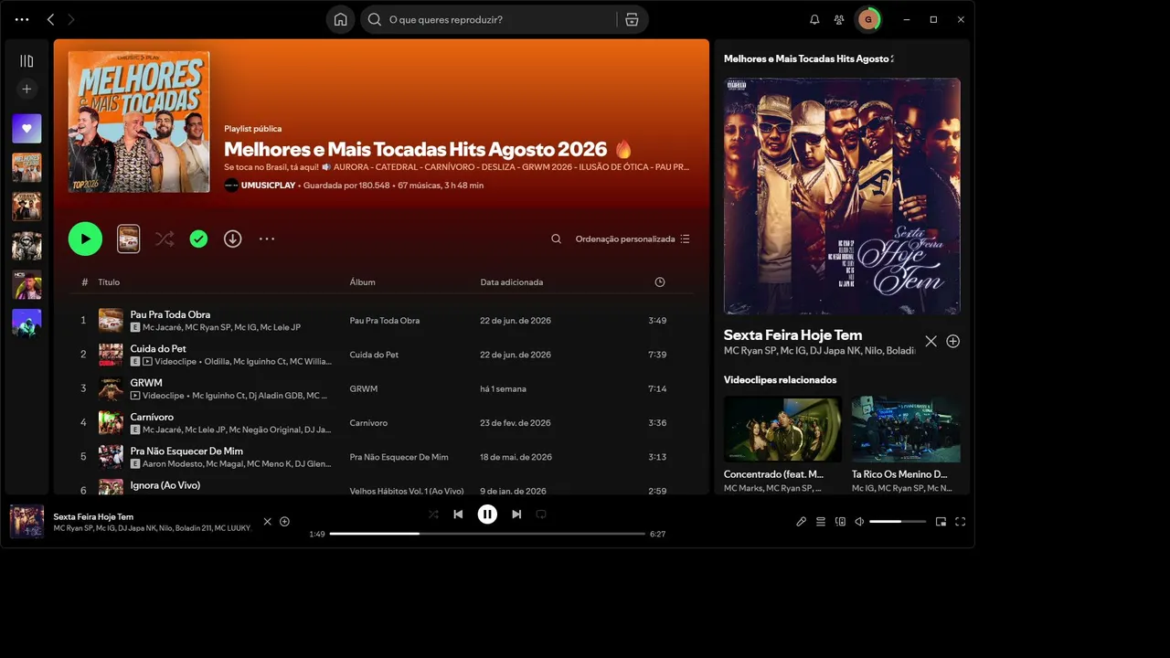
Task: Create a new playlist with the sidebar plus
Action: click(27, 89)
